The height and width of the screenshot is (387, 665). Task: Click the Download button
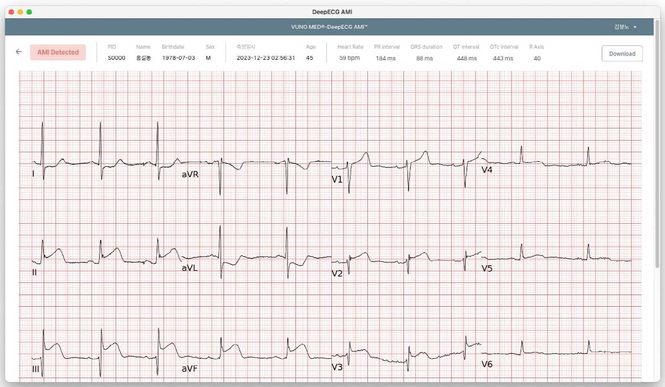622,54
